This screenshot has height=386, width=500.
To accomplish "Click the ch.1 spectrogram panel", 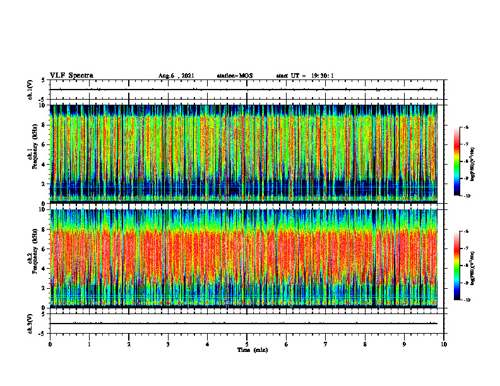I will (x=243, y=154).
